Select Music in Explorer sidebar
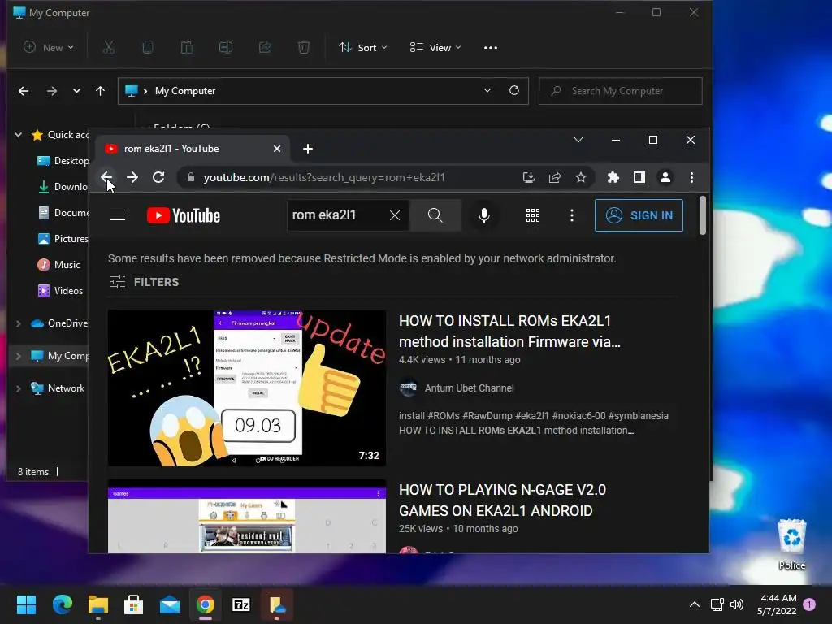The width and height of the screenshot is (832, 624). tap(58, 265)
